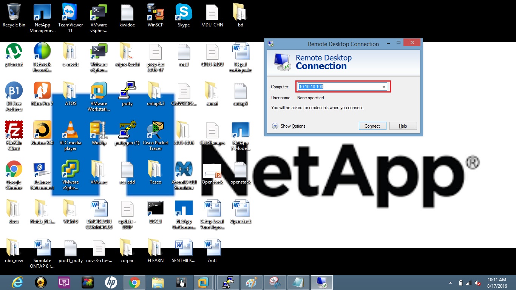Open the Computer address history dropdown
This screenshot has width=516, height=290.
[x=384, y=86]
